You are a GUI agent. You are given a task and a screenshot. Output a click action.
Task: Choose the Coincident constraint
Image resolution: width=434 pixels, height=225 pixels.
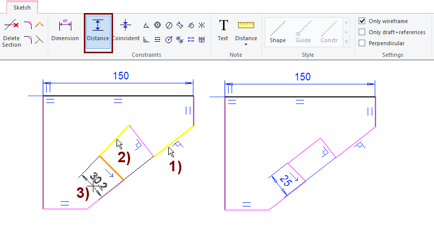coord(126,30)
